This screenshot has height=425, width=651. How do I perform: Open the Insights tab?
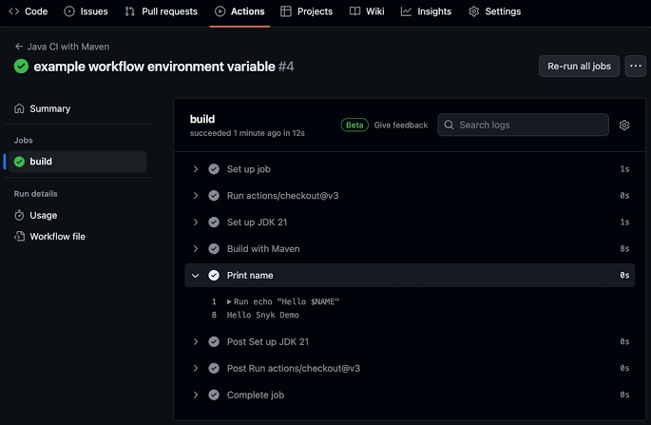[x=426, y=11]
